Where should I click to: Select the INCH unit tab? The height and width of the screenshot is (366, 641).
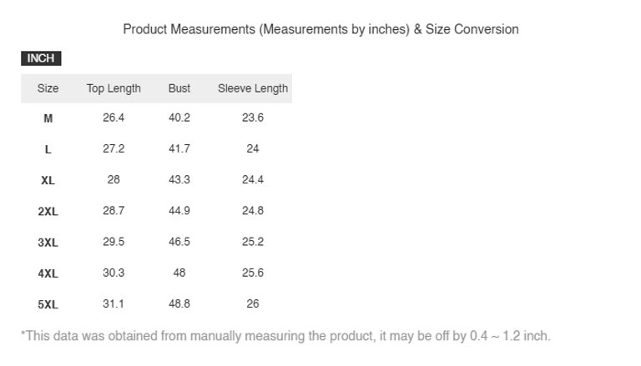pos(41,58)
